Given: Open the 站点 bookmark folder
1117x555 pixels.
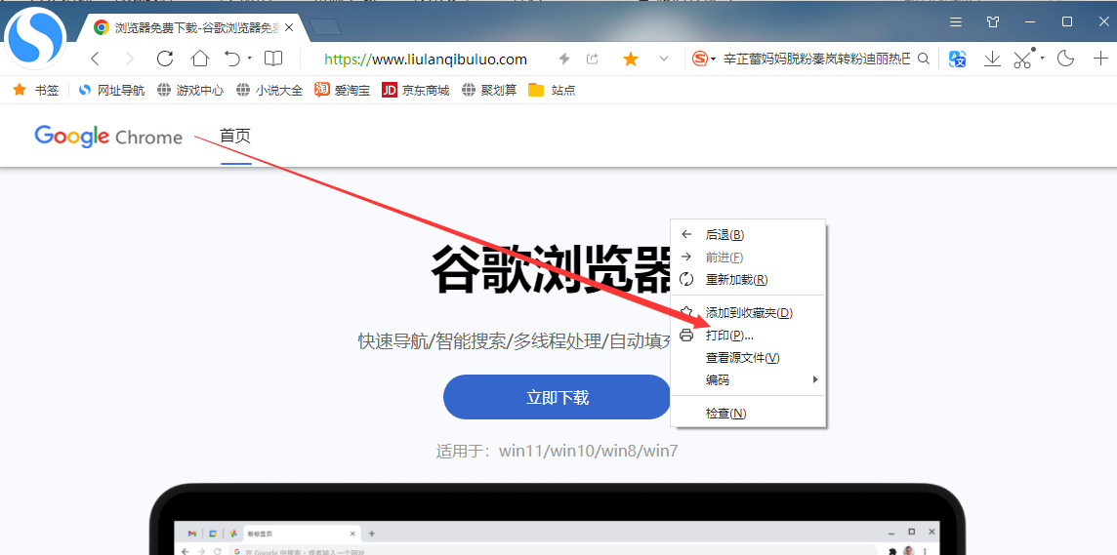Looking at the screenshot, I should click(x=552, y=90).
